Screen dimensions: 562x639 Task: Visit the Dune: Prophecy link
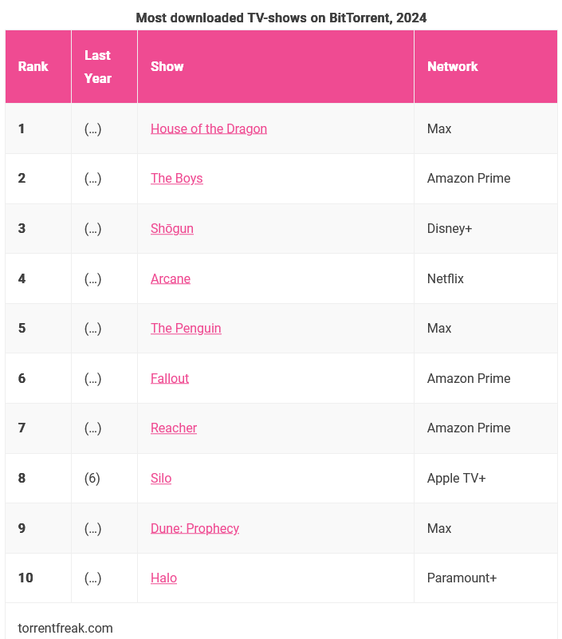point(195,529)
